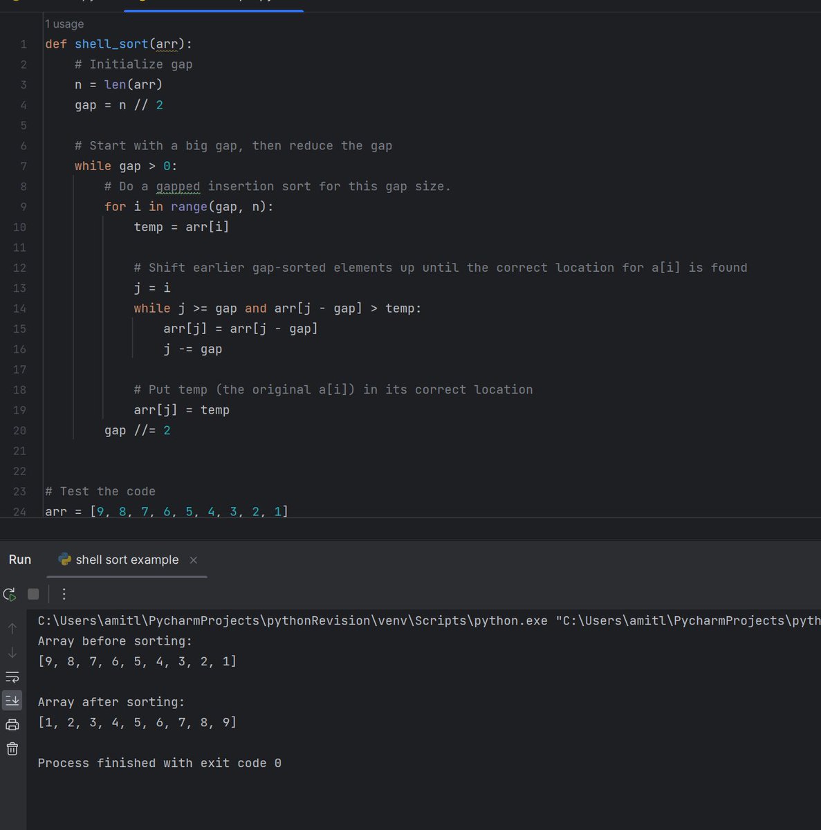Click the up stack trace arrow
Viewport: 821px width, 830px height.
coord(12,628)
